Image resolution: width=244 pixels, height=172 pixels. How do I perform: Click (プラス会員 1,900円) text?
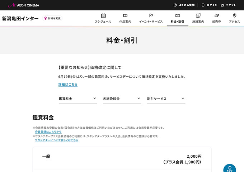(182, 162)
